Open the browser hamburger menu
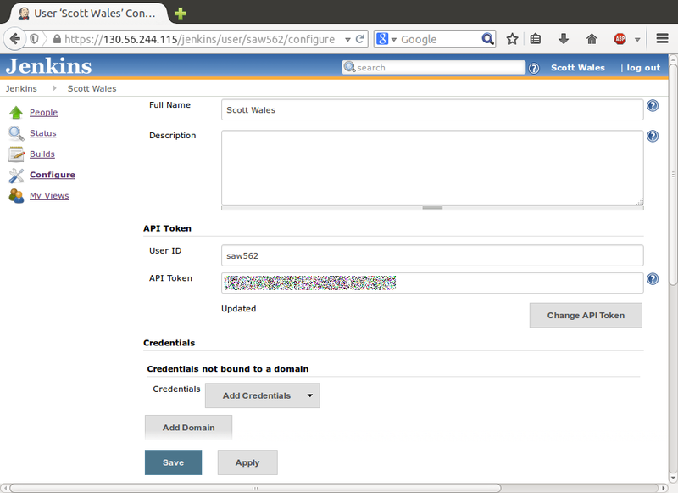Image resolution: width=678 pixels, height=493 pixels. point(662,38)
